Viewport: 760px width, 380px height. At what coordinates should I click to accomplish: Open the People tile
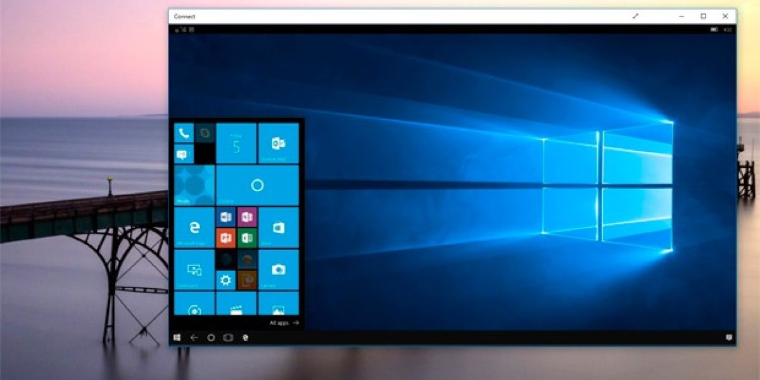click(x=194, y=185)
